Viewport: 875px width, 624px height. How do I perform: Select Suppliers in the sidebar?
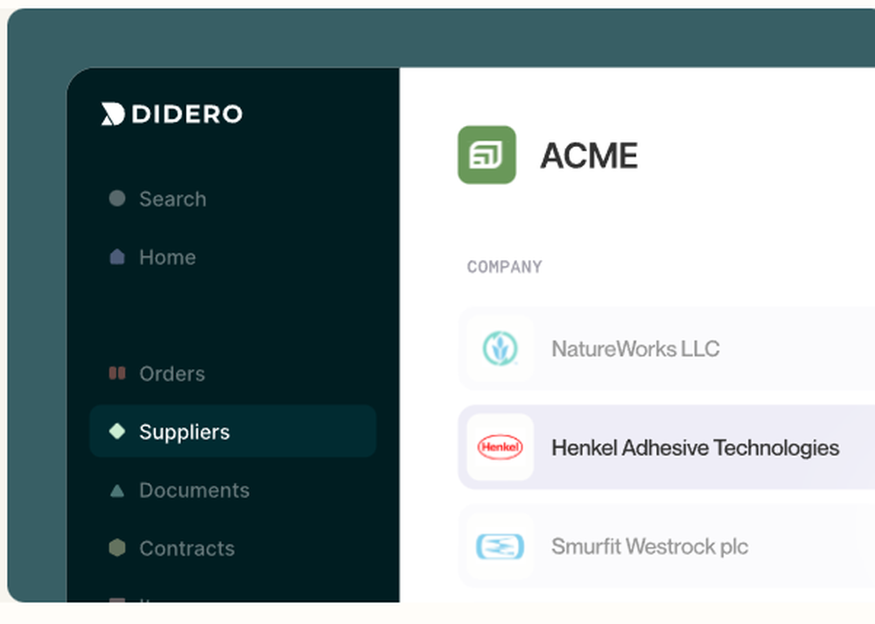coord(184,431)
